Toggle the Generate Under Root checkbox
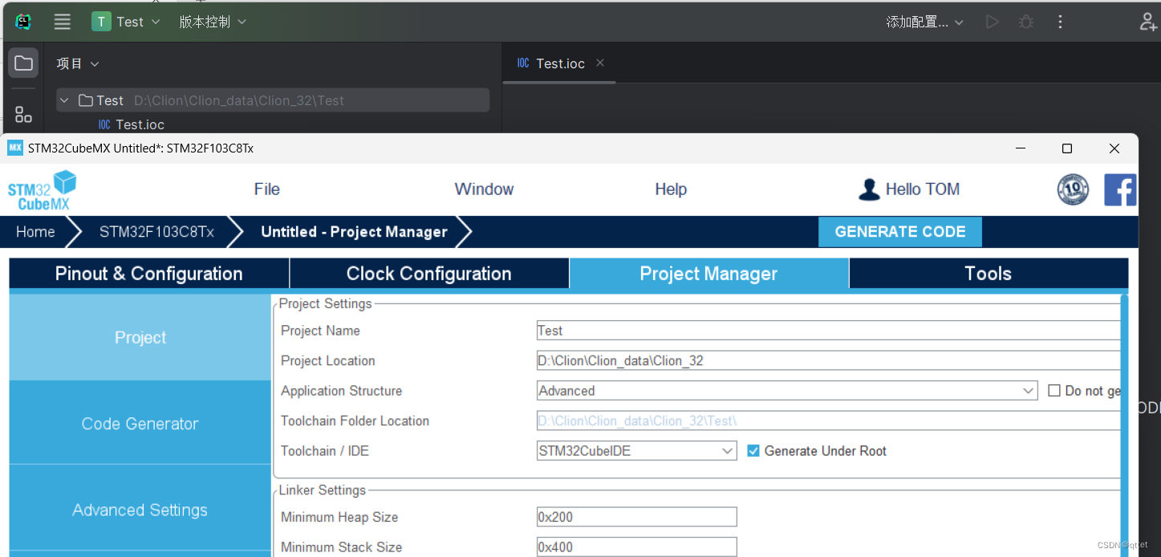Viewport: 1161px width, 557px height. point(753,451)
